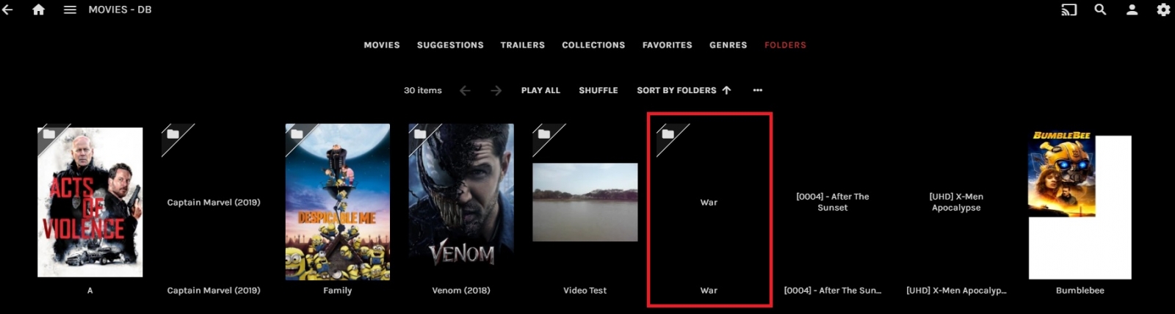The image size is (1175, 314).
Task: Open the user profile icon
Action: pos(1132,10)
